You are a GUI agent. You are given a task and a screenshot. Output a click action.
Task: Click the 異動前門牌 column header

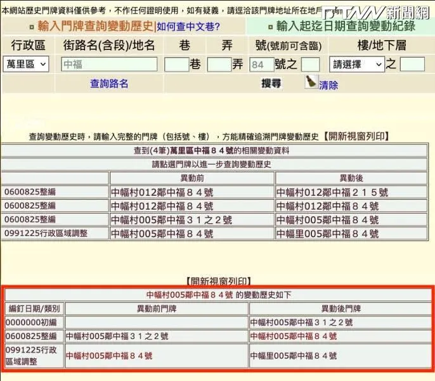tap(157, 309)
